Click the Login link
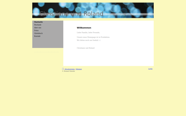The width and height of the screenshot is (186, 116). (x=150, y=69)
